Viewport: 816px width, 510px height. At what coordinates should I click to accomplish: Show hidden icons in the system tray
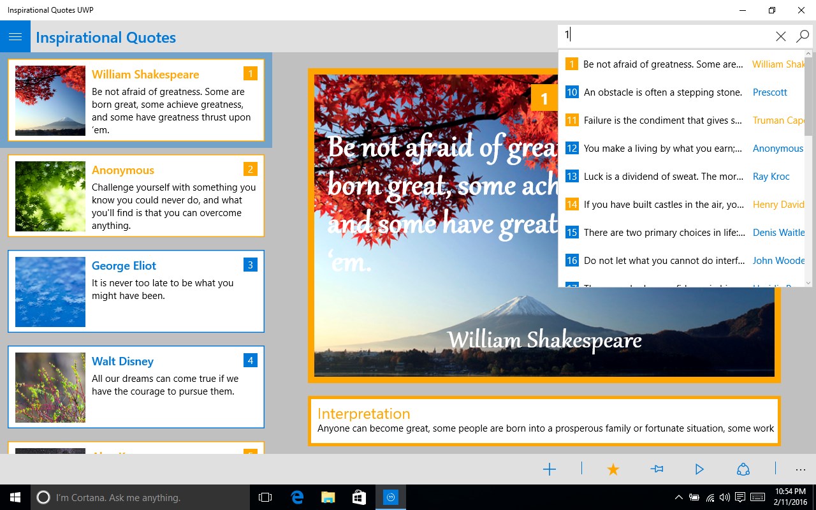[678, 497]
